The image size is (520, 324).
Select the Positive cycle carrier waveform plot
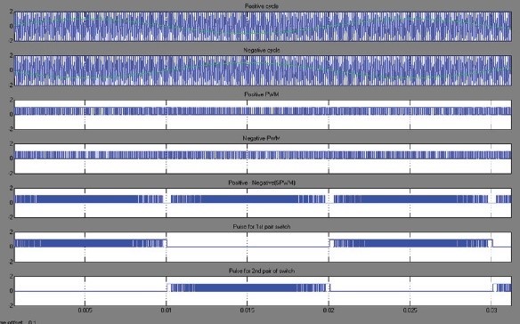[x=263, y=27]
